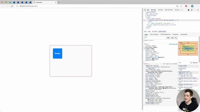Collapse the body node in DOM tree
The image size is (200, 112).
point(146,17)
